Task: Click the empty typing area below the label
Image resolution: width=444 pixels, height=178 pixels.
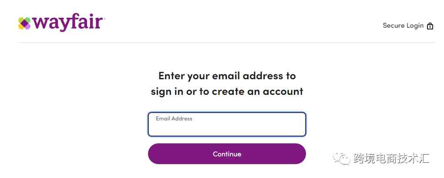Action: (x=227, y=129)
